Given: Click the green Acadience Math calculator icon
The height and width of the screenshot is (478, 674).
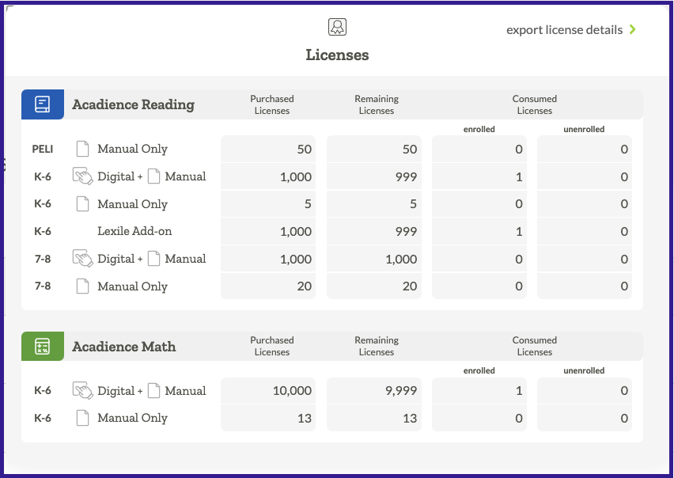Looking at the screenshot, I should tap(42, 346).
